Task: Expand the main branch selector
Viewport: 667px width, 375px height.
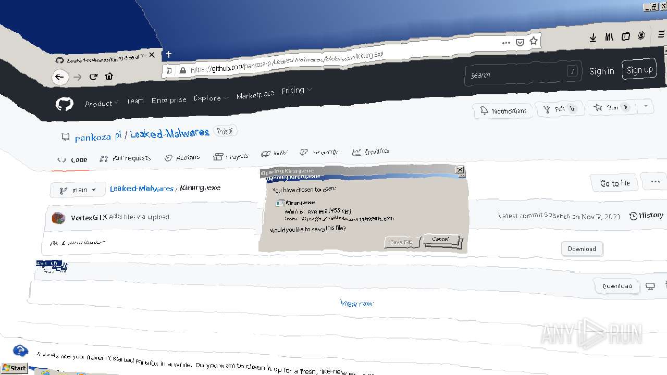Action: pyautogui.click(x=78, y=190)
